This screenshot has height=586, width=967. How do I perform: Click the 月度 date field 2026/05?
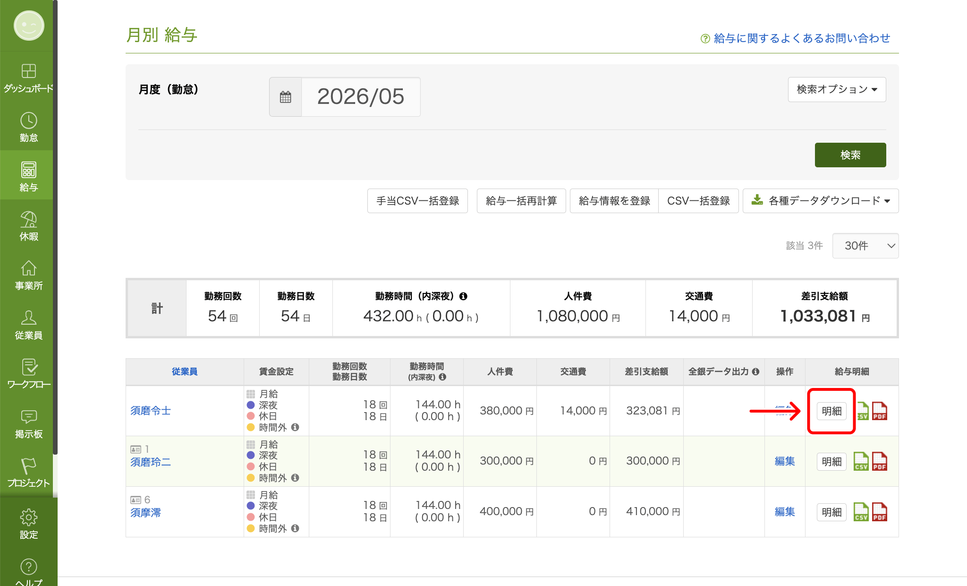(x=361, y=97)
